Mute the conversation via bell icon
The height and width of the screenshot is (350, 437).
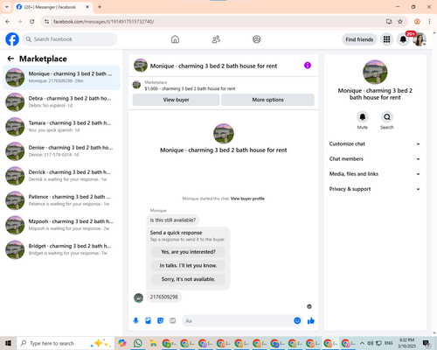362,117
